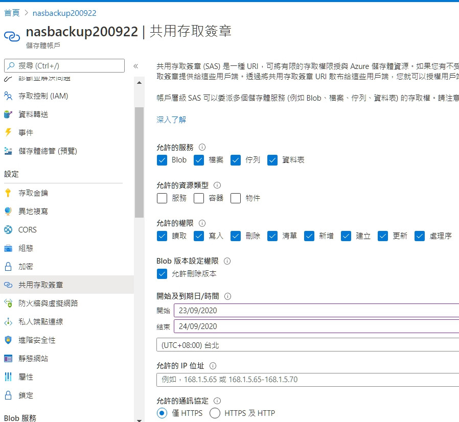The width and height of the screenshot is (459, 422).
Task: Click the 深入了解 link
Action: coord(171,120)
